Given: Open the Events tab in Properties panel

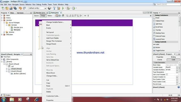Looking at the screenshot, I should click(x=160, y=60).
